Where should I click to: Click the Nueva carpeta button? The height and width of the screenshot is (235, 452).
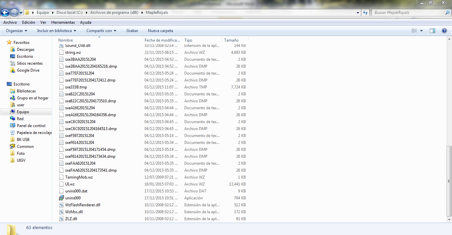click(x=160, y=31)
